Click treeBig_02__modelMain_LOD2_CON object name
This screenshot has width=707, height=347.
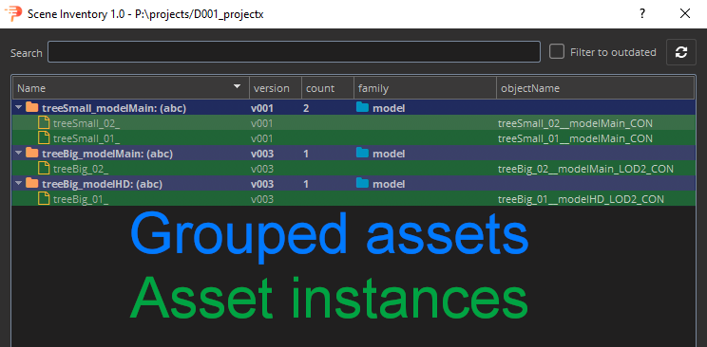[x=585, y=169]
